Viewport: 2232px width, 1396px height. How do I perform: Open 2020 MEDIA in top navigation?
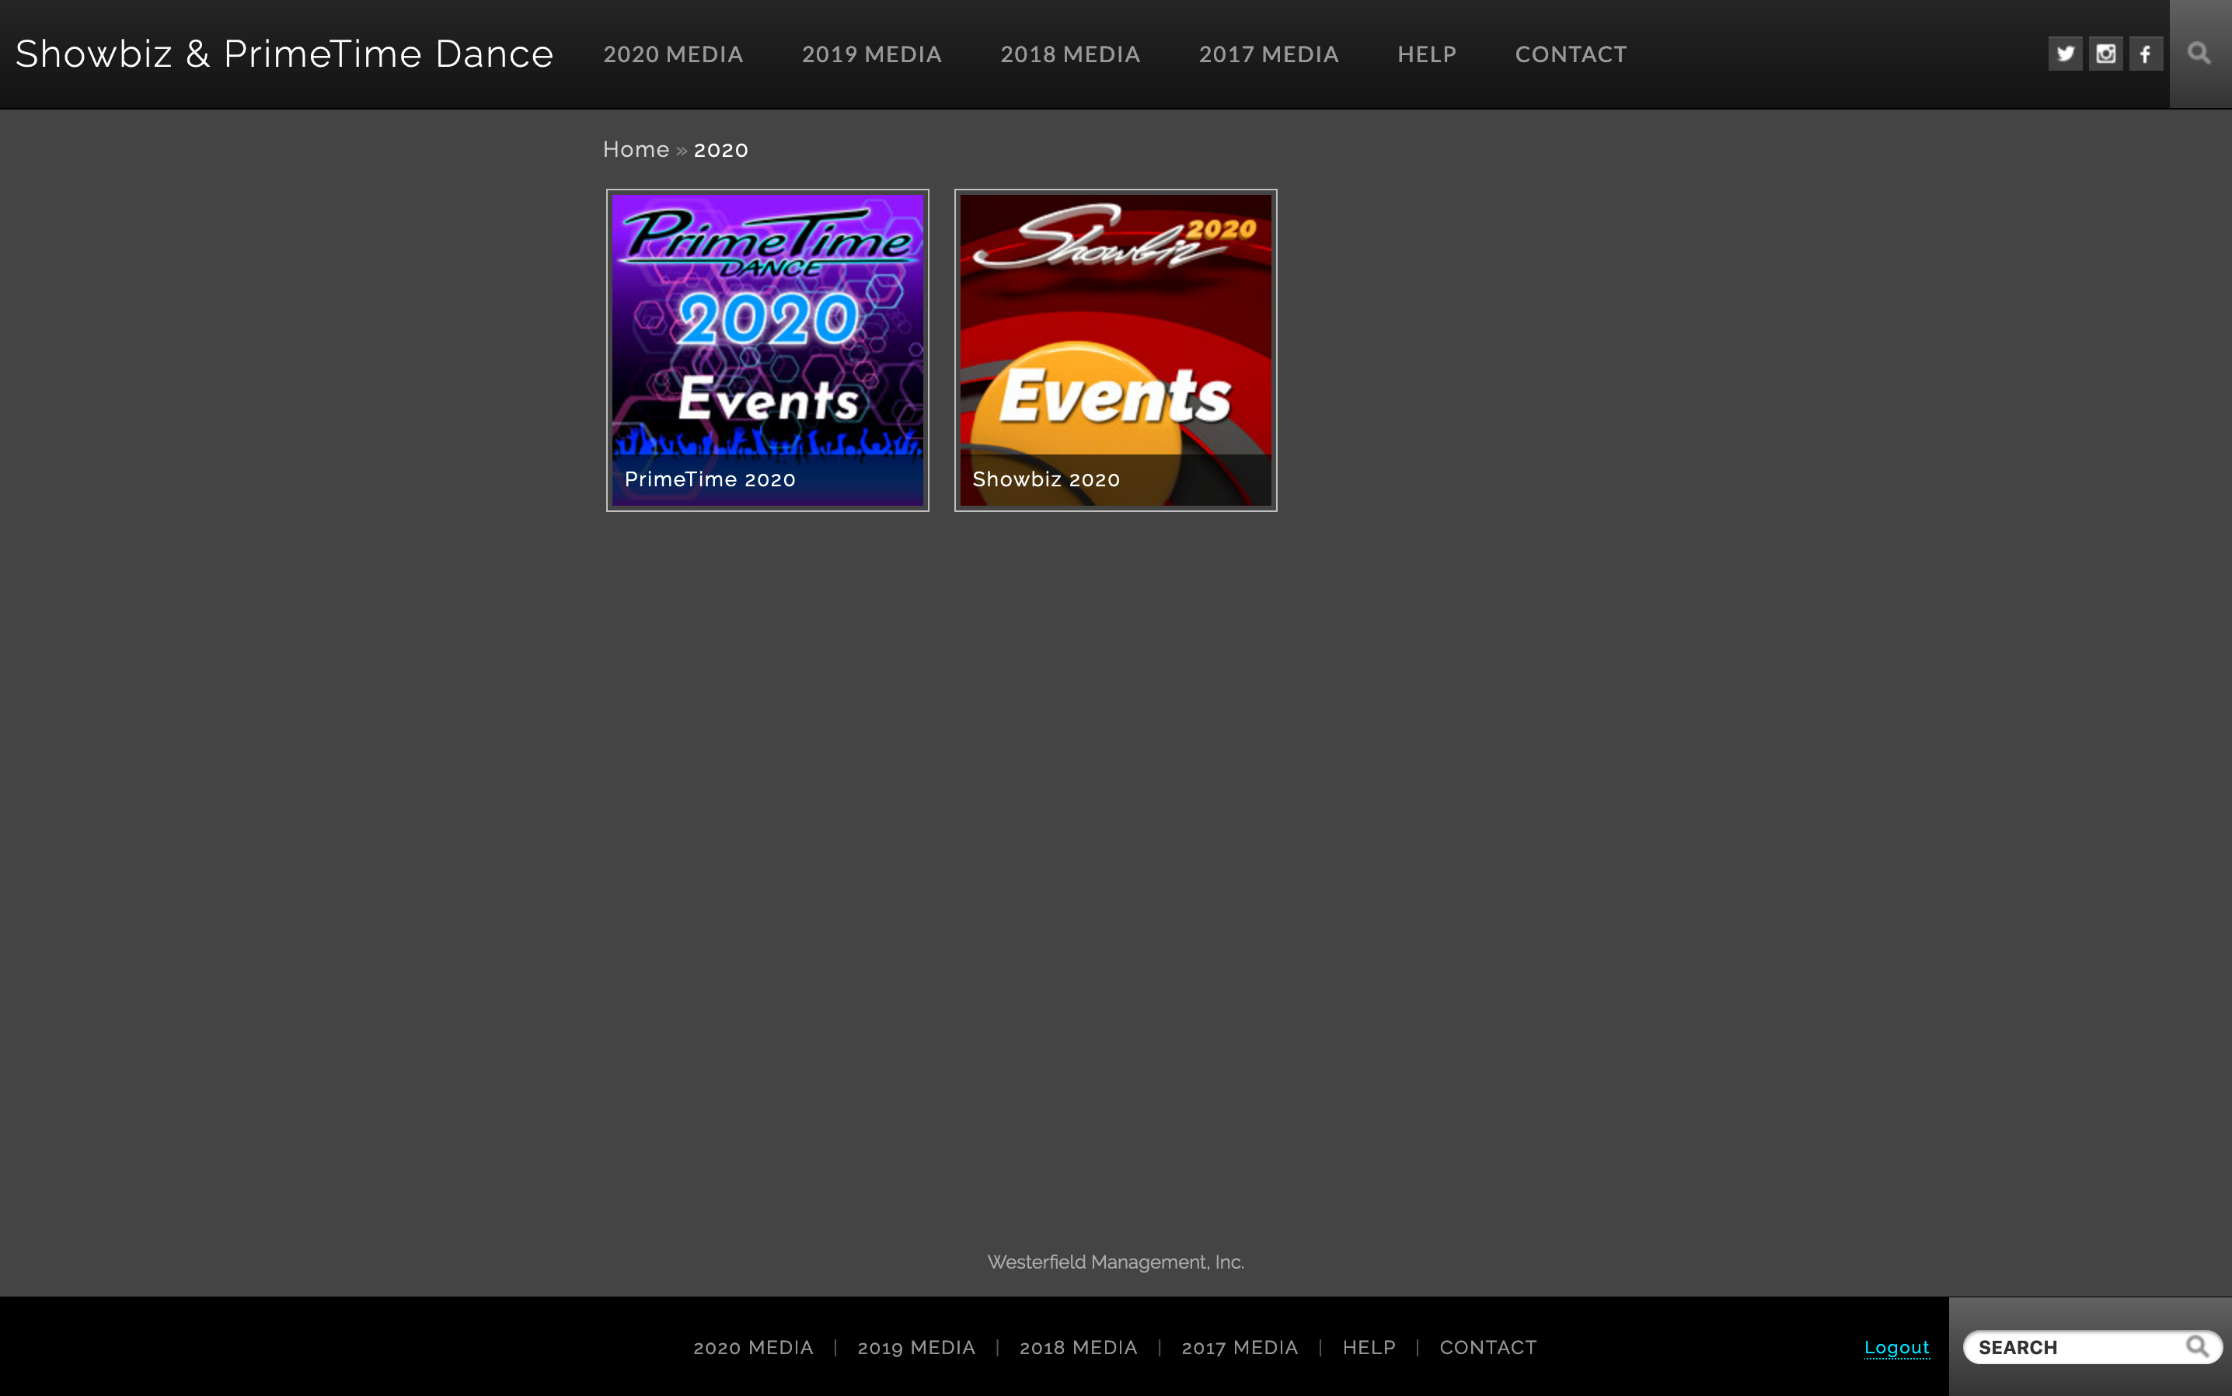click(x=673, y=54)
